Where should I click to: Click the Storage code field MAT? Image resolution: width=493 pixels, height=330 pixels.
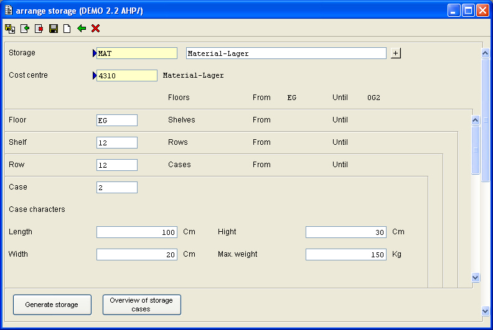[x=137, y=53]
